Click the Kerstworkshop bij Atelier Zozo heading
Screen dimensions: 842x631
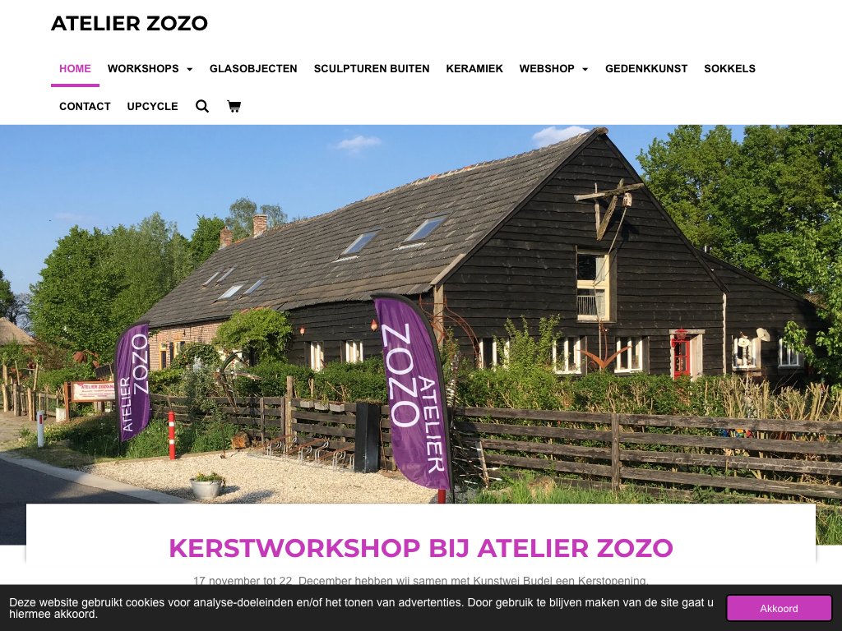pos(421,548)
